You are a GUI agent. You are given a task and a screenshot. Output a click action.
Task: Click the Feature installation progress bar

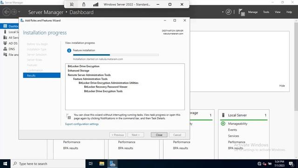pos(116,55)
